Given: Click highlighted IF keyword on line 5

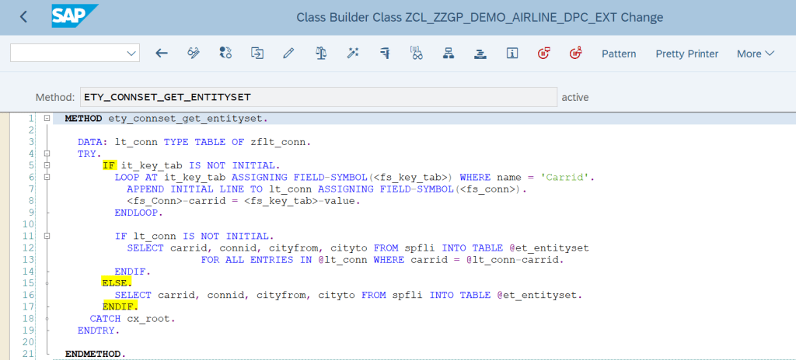Looking at the screenshot, I should [x=109, y=165].
